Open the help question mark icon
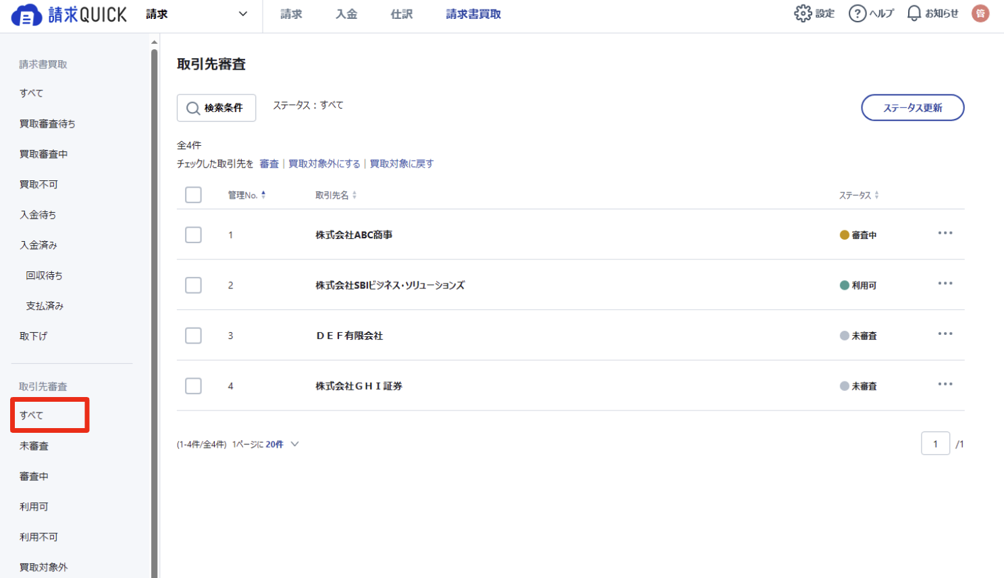Screen dimensions: 1004x578 (x=857, y=14)
